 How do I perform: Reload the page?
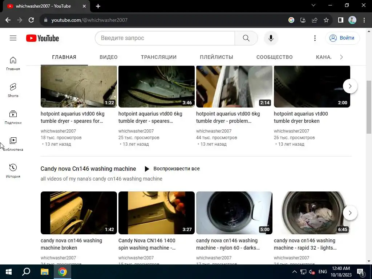pyautogui.click(x=31, y=20)
